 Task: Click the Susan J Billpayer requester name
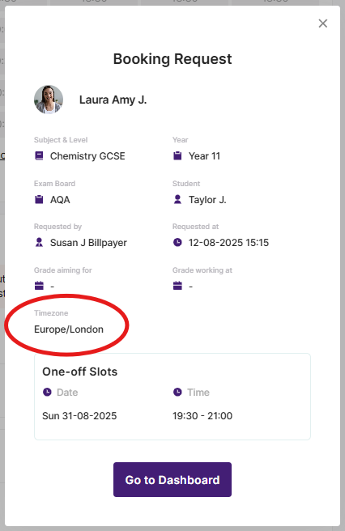[x=88, y=243]
